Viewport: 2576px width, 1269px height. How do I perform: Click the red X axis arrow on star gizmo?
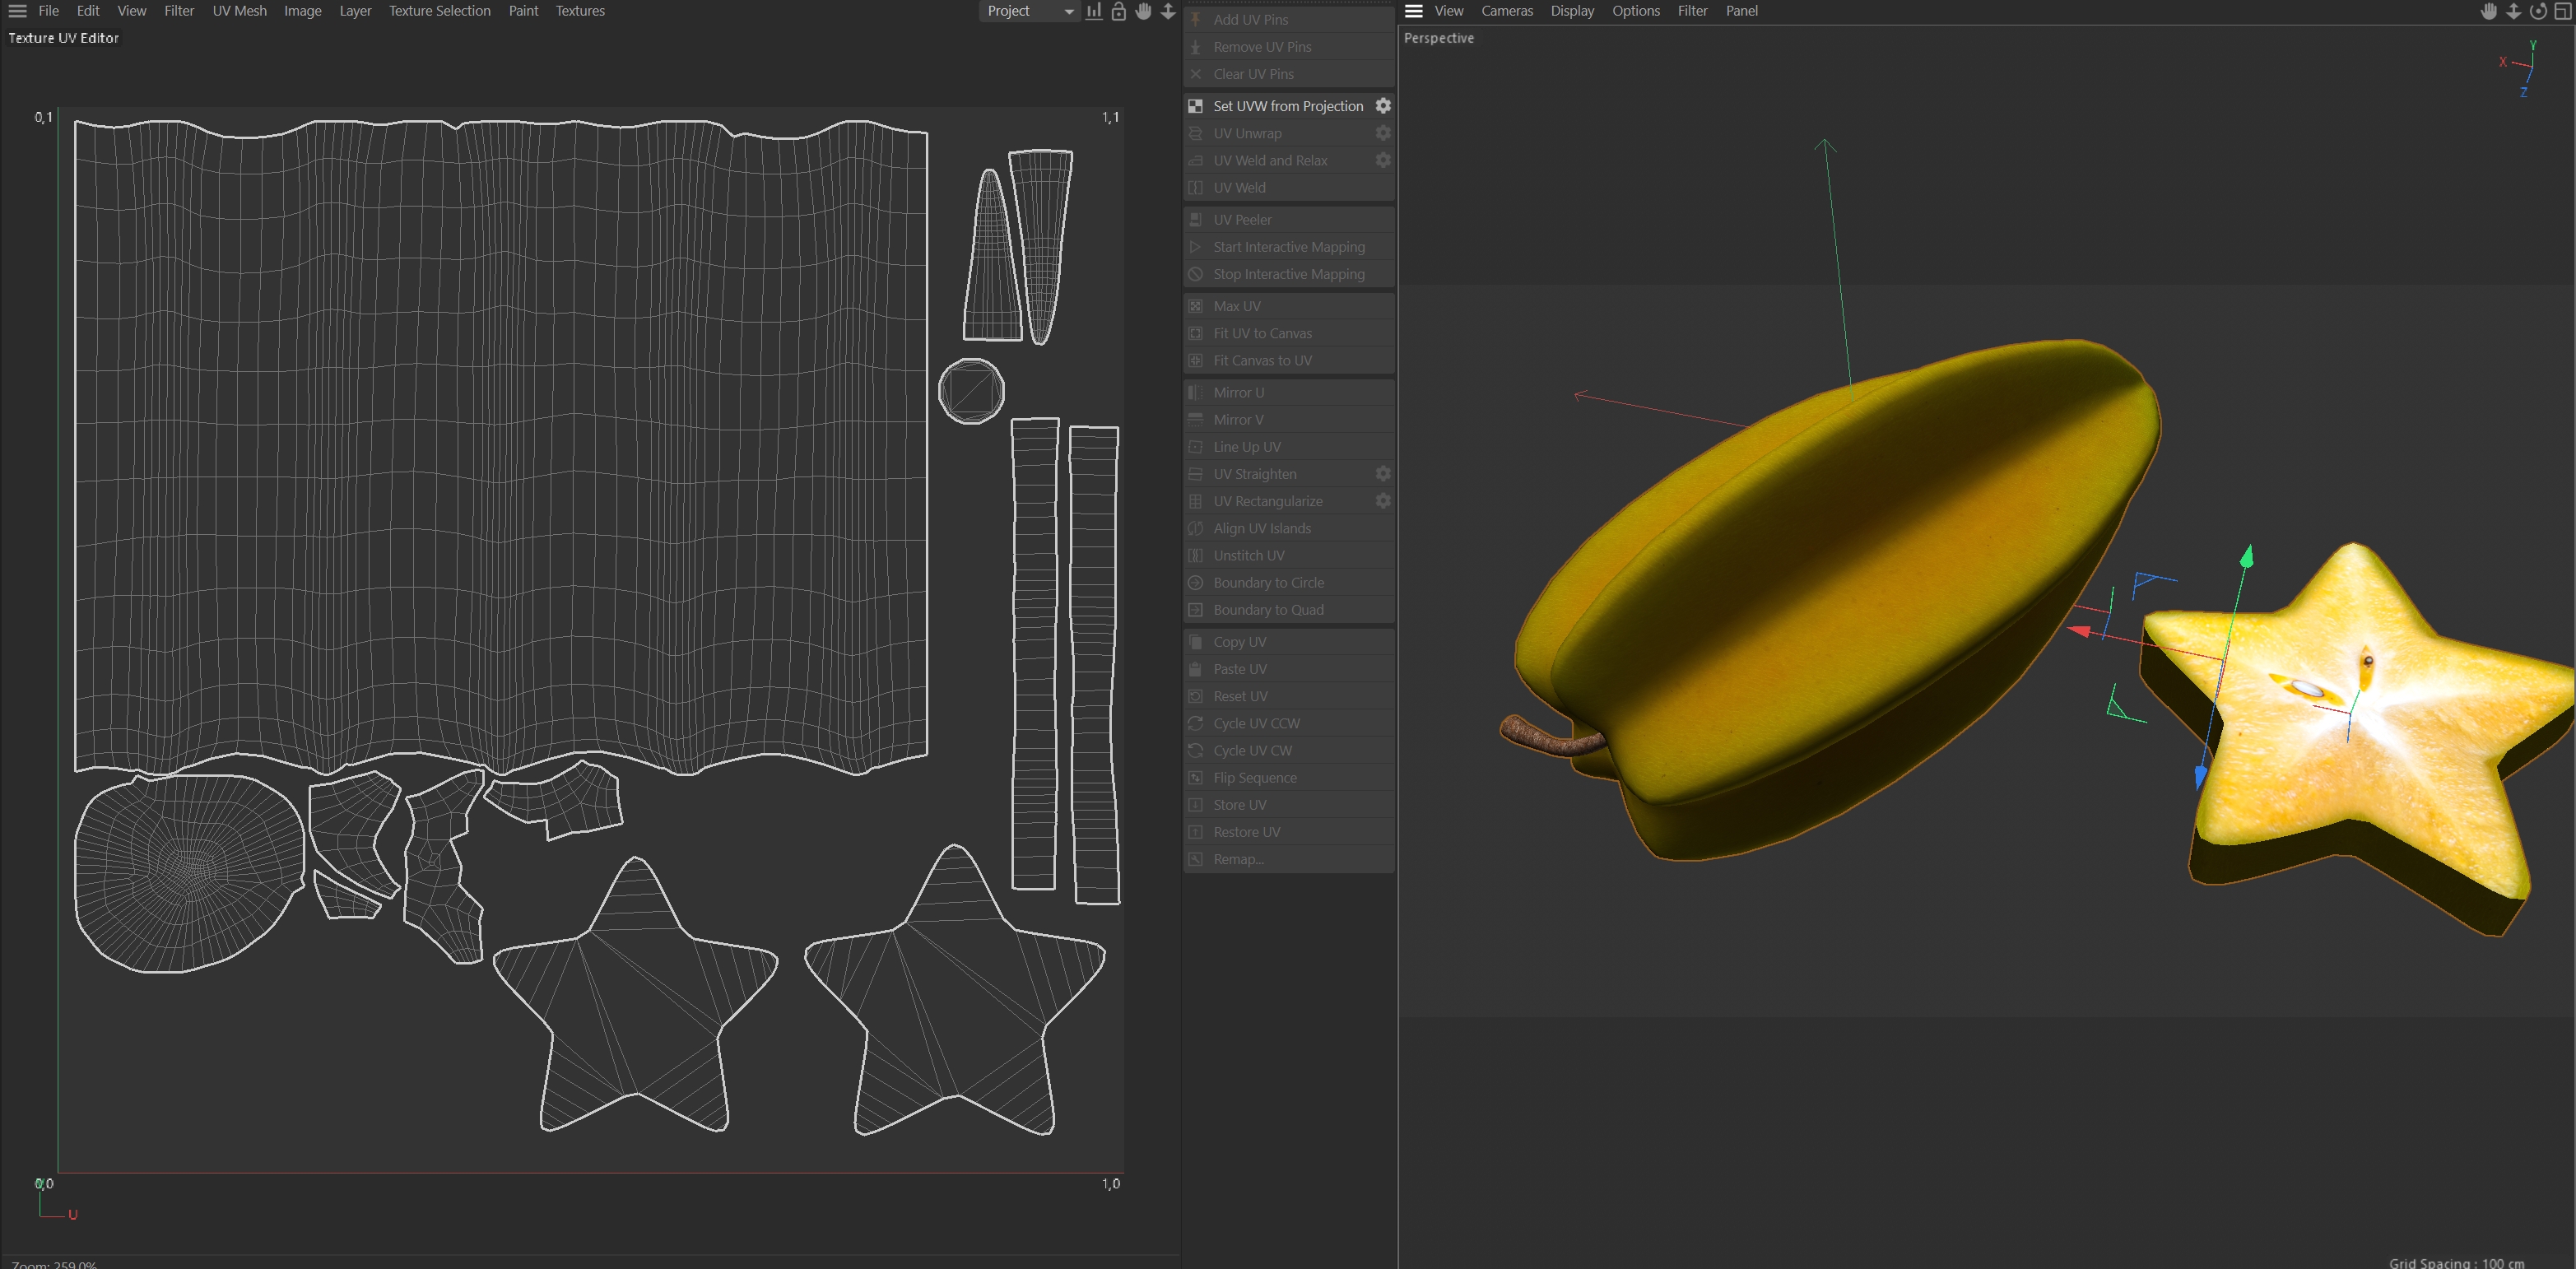point(2079,631)
